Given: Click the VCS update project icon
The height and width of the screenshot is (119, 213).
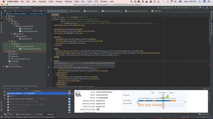Looking at the screenshot, I should coord(193,8).
